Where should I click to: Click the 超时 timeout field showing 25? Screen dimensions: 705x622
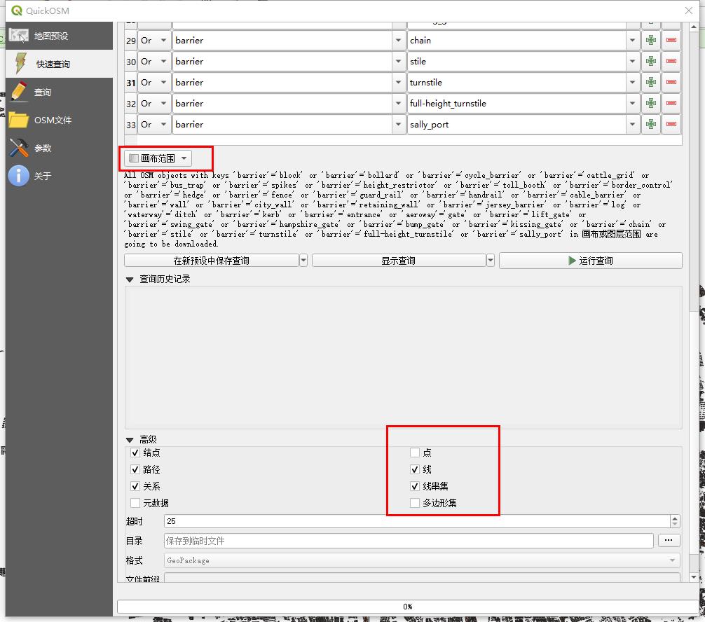pyautogui.click(x=417, y=521)
